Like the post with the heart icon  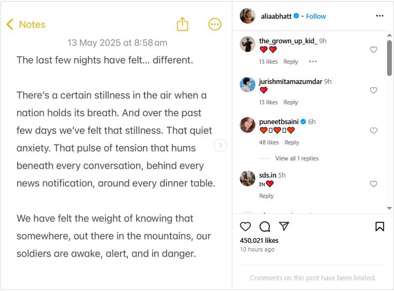click(245, 226)
